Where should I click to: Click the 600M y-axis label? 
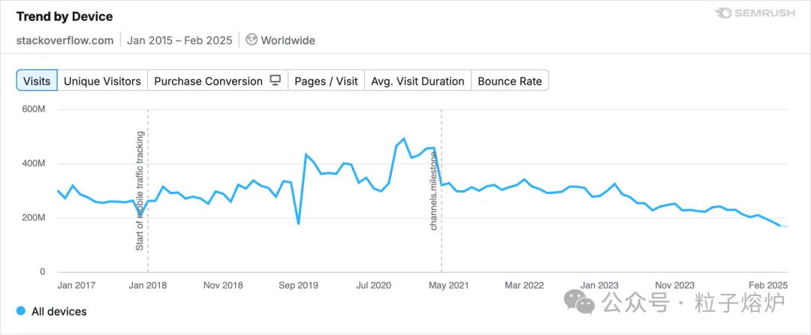[x=32, y=110]
